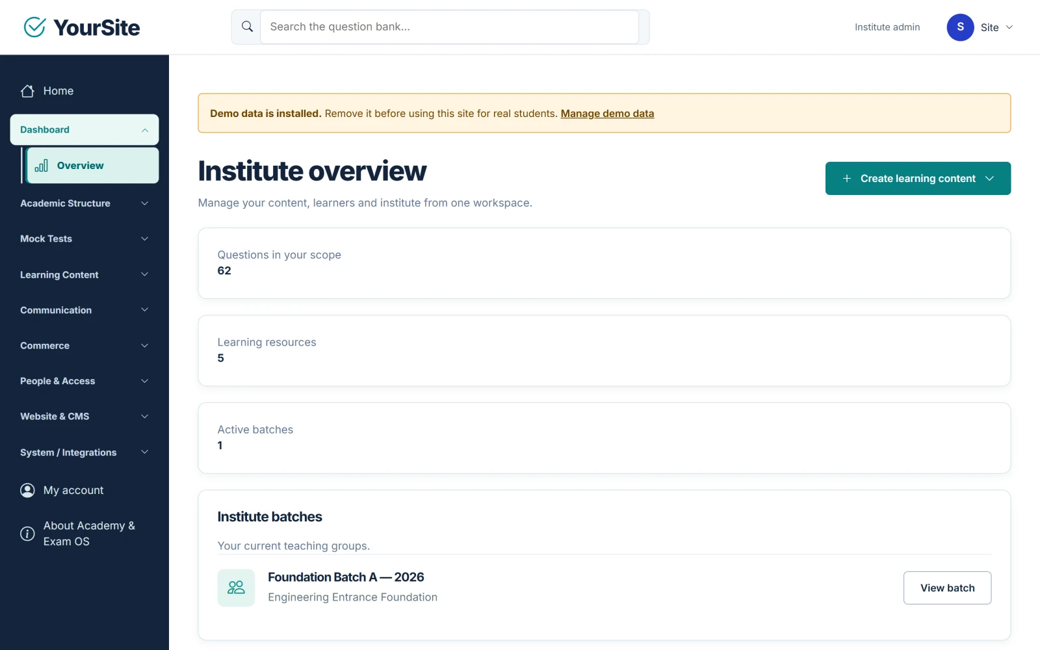Click the Manage demo data link
1040x650 pixels.
pyautogui.click(x=607, y=113)
